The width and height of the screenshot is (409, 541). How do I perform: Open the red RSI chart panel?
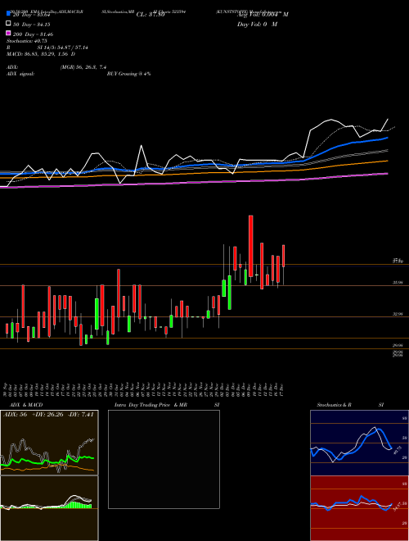click(x=359, y=508)
